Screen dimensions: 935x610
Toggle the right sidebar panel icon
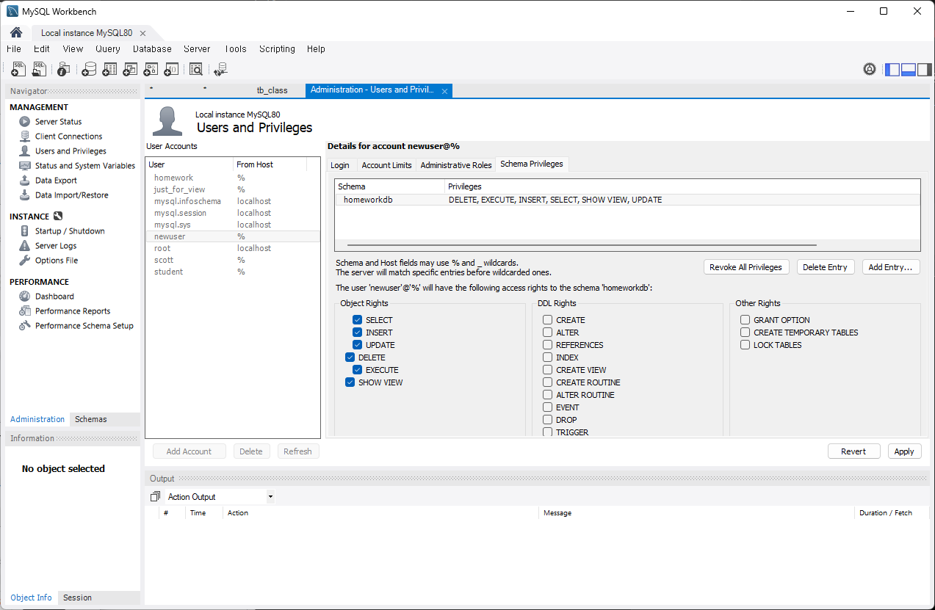(925, 70)
